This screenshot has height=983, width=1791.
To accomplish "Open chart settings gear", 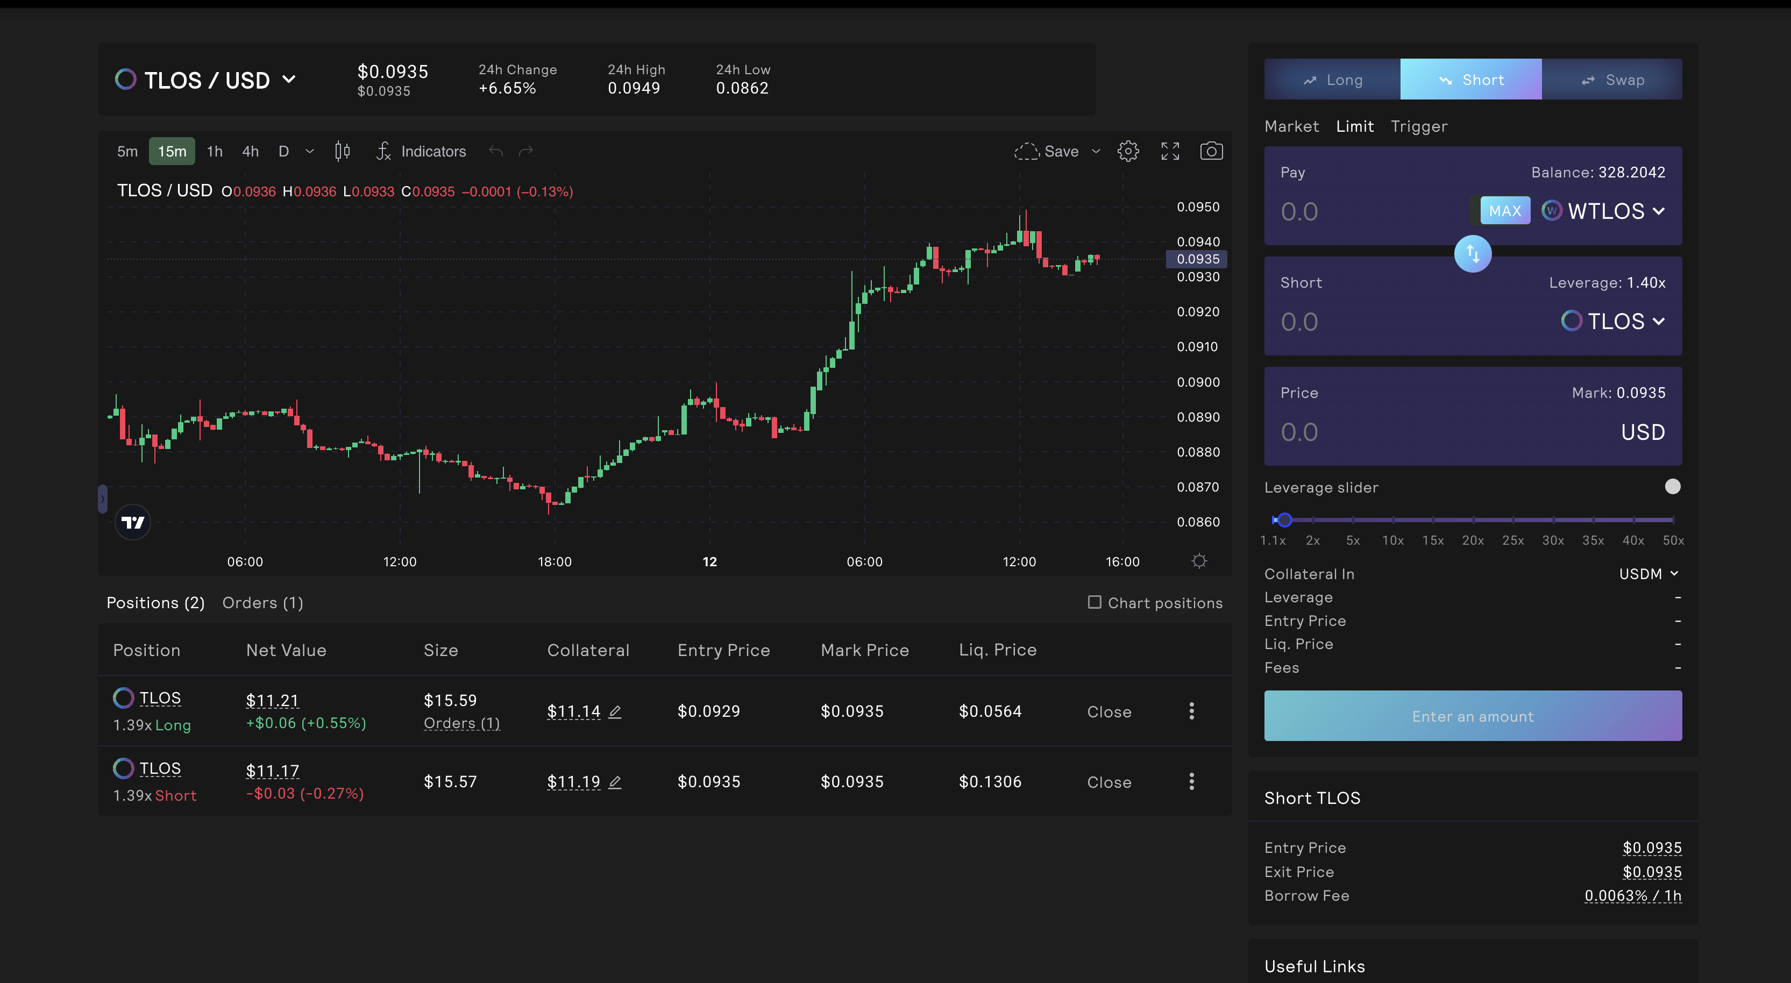I will (x=1128, y=151).
